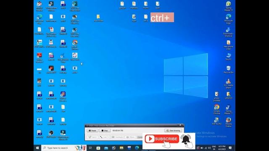Stop the VSDC screen recording
This screenshot has height=151, width=269.
105,130
